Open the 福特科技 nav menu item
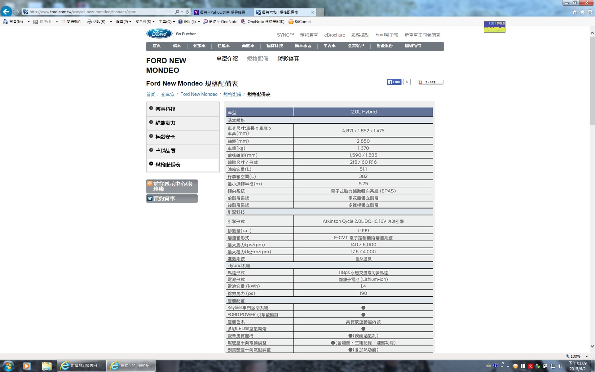Screen dimensions: 595x372 tap(275, 46)
